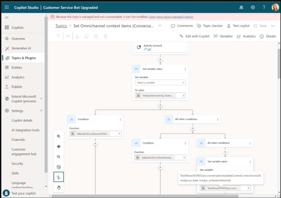The height and width of the screenshot is (198, 281).
Task: Open the settings gear in the header
Action: click(x=253, y=7)
